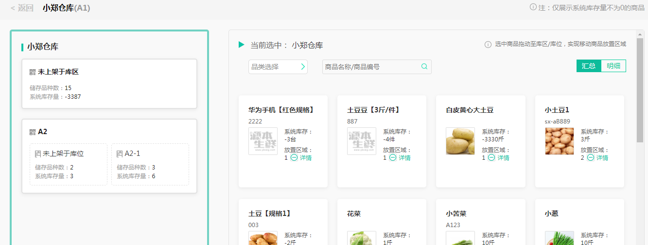Switch to the 汇总 summary tab

click(589, 66)
